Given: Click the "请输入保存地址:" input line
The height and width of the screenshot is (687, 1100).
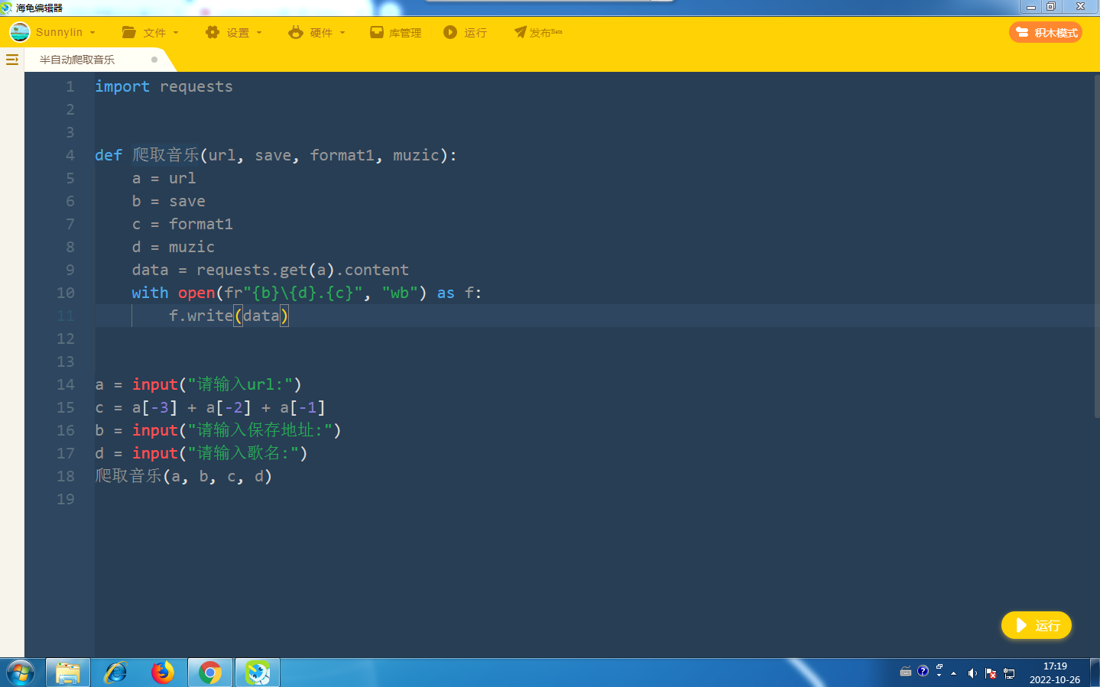Looking at the screenshot, I should (x=218, y=430).
